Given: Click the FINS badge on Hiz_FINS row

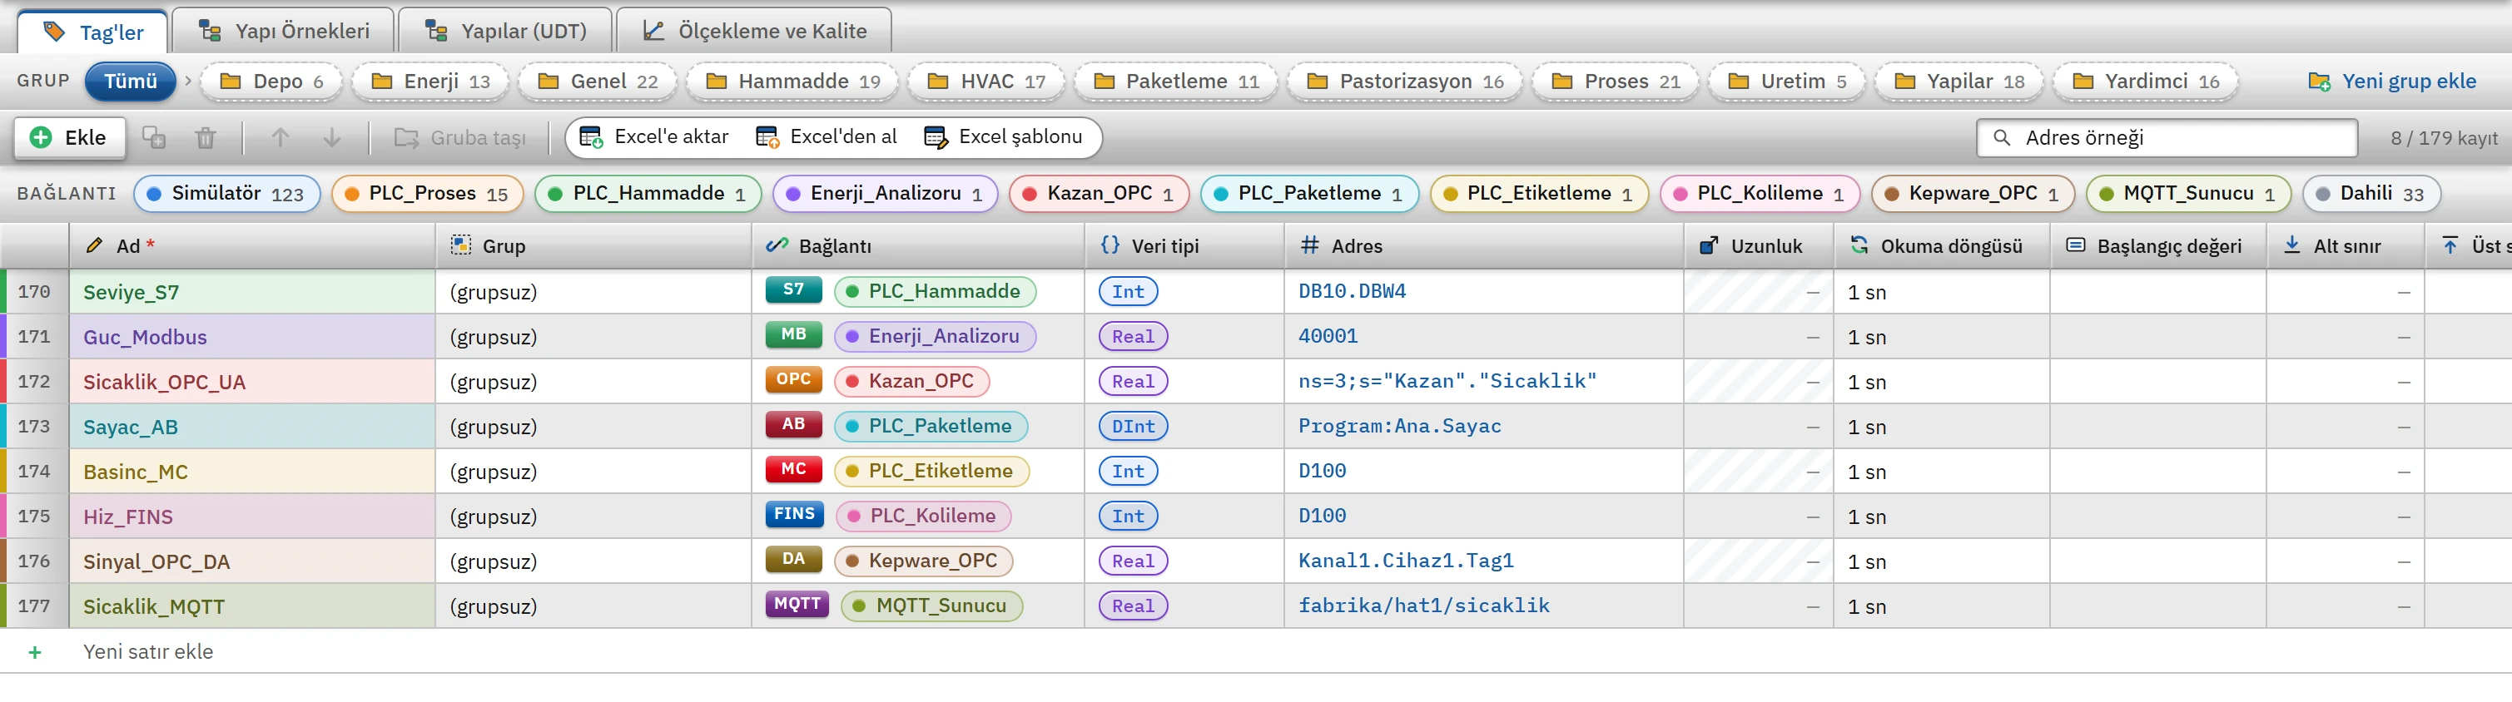Looking at the screenshot, I should (x=795, y=514).
